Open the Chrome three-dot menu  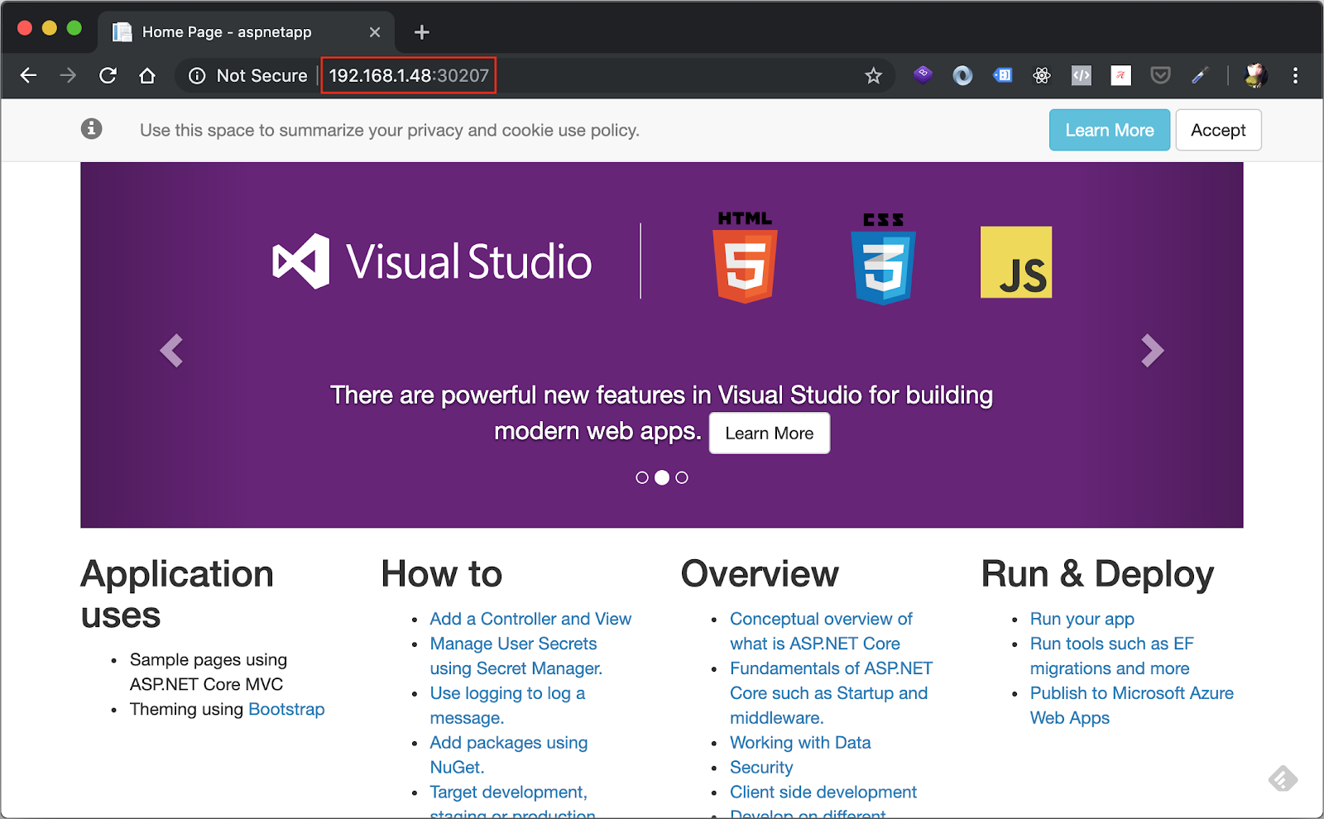click(1295, 75)
